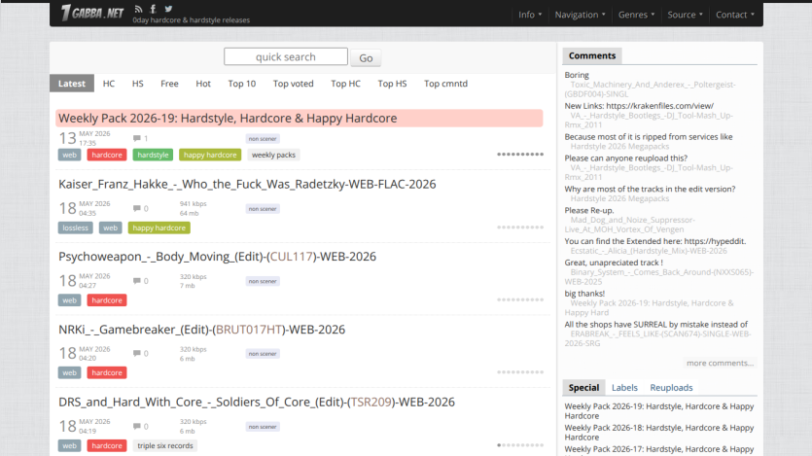This screenshot has width=812, height=456.
Task: Expand the Genres dropdown menu
Action: point(636,15)
